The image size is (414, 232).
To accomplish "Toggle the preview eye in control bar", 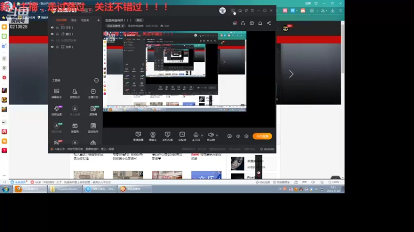I will pos(238,136).
